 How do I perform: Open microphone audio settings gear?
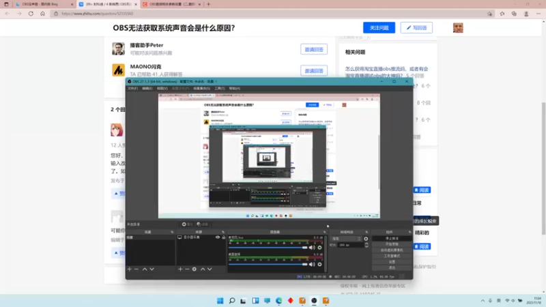point(319,248)
